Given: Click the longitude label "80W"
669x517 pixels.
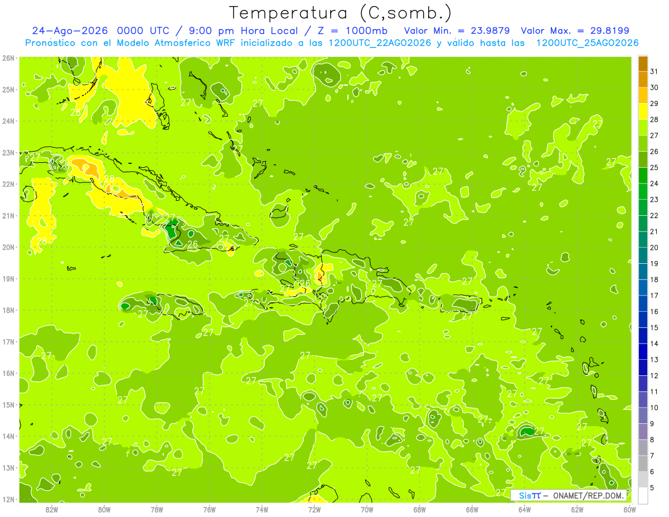Looking at the screenshot, I should pyautogui.click(x=104, y=509).
